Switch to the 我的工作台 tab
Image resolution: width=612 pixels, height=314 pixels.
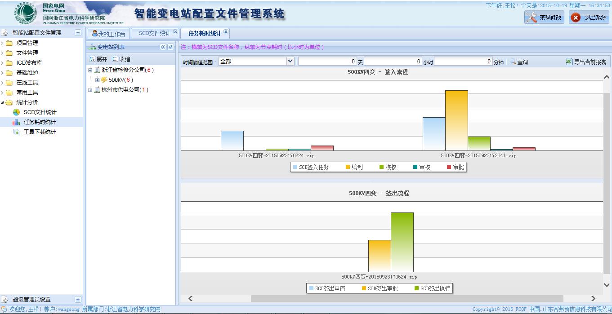108,34
